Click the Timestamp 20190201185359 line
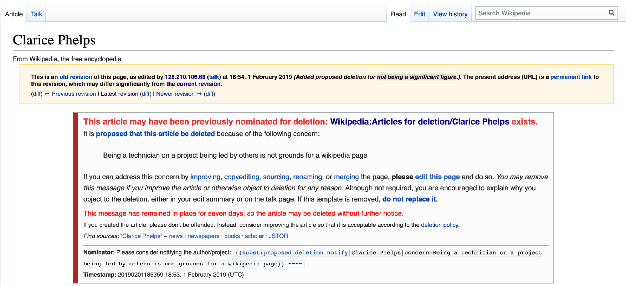626x286 pixels. click(x=163, y=275)
